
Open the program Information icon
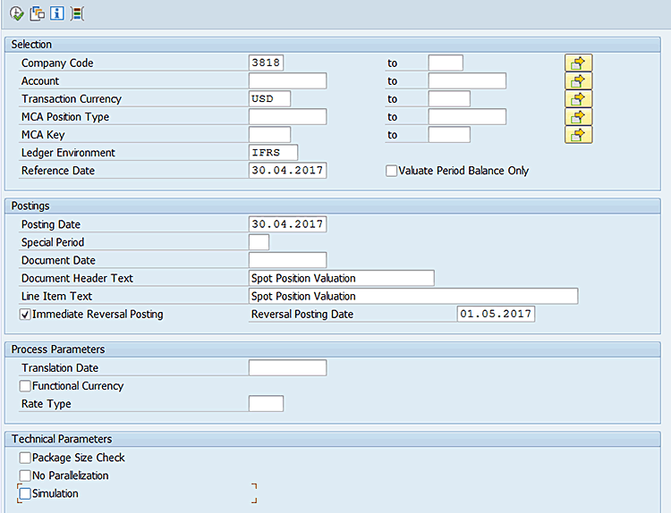[x=56, y=13]
